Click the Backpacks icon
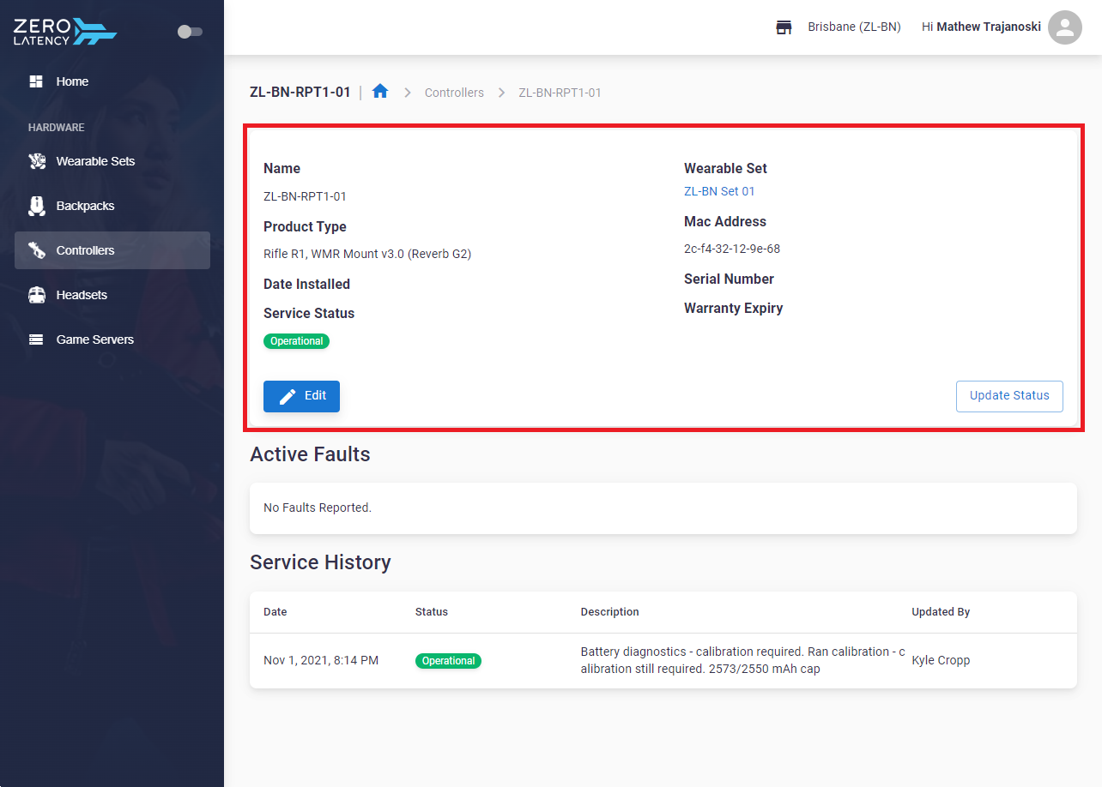The width and height of the screenshot is (1102, 787). [36, 206]
